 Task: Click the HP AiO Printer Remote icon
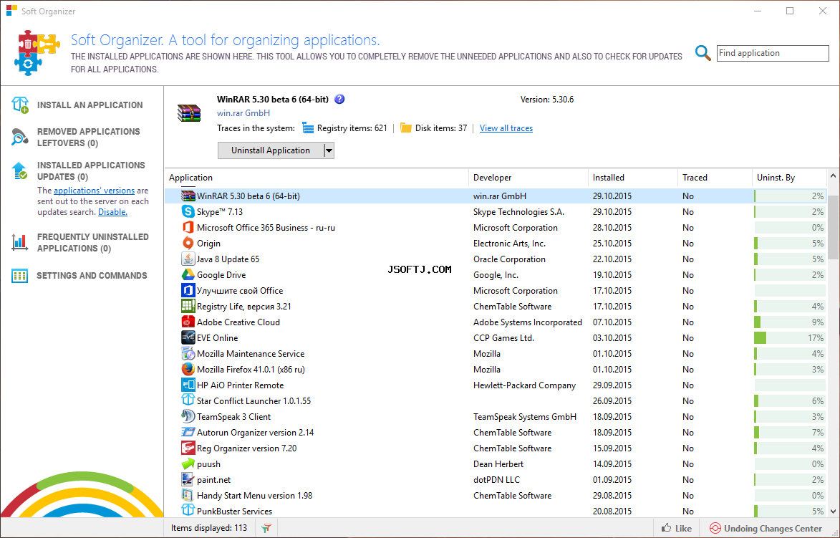point(188,385)
